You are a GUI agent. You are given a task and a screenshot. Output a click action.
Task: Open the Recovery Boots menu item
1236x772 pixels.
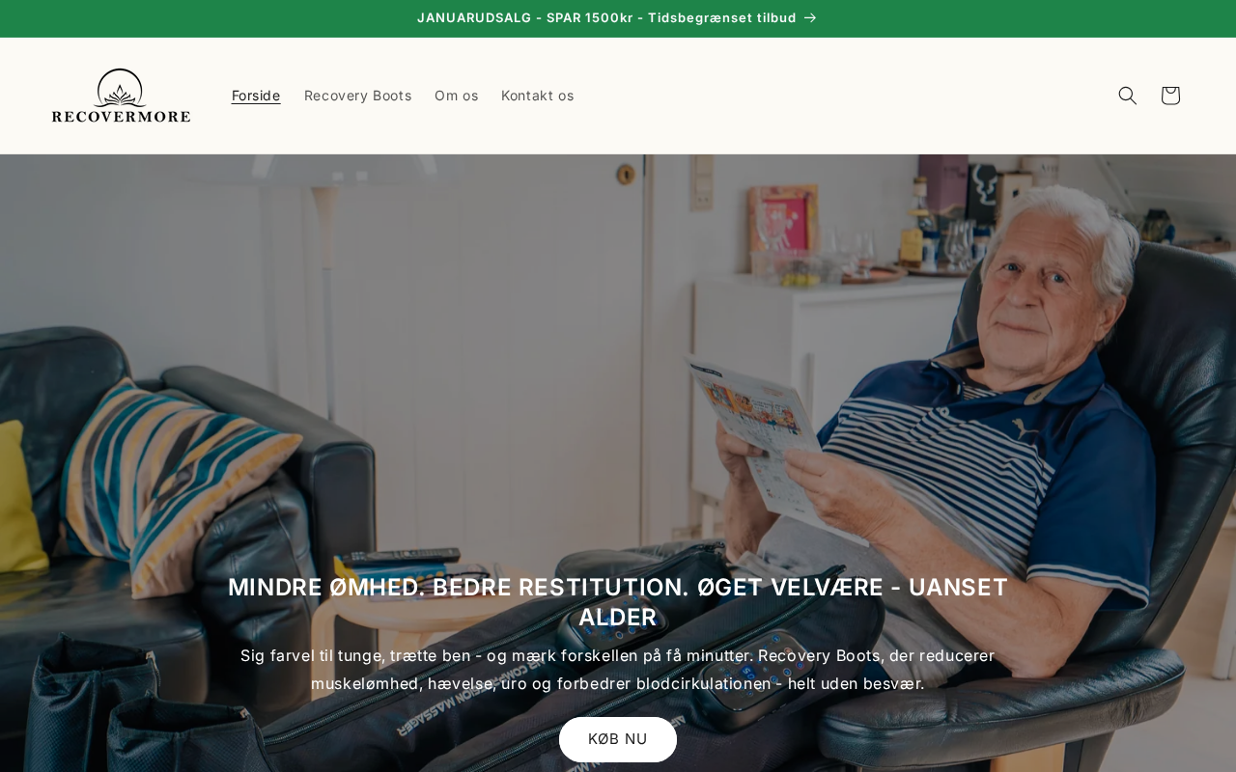tap(357, 96)
